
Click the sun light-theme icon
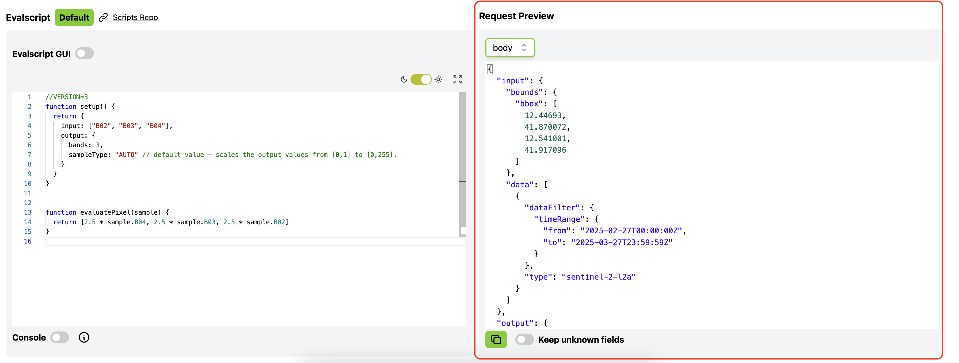[439, 79]
